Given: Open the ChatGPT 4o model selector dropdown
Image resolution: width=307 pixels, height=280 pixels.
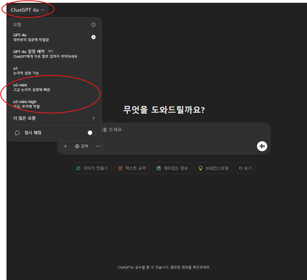Looking at the screenshot, I should pyautogui.click(x=27, y=10).
